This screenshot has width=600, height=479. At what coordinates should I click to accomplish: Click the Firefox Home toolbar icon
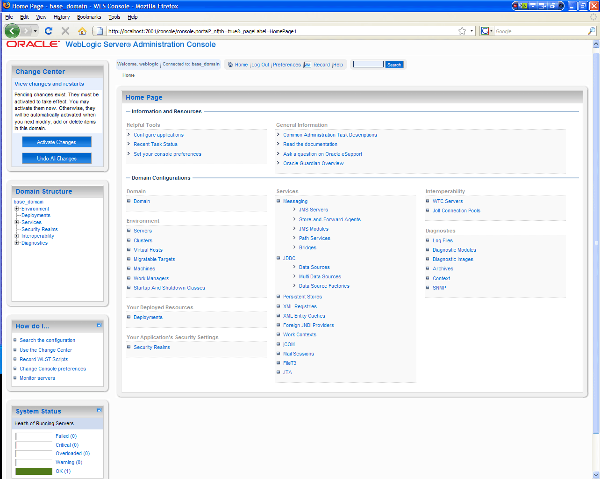[81, 31]
